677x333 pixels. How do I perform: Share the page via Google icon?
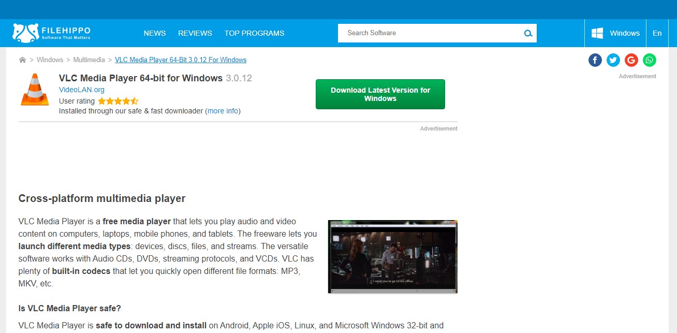point(631,60)
